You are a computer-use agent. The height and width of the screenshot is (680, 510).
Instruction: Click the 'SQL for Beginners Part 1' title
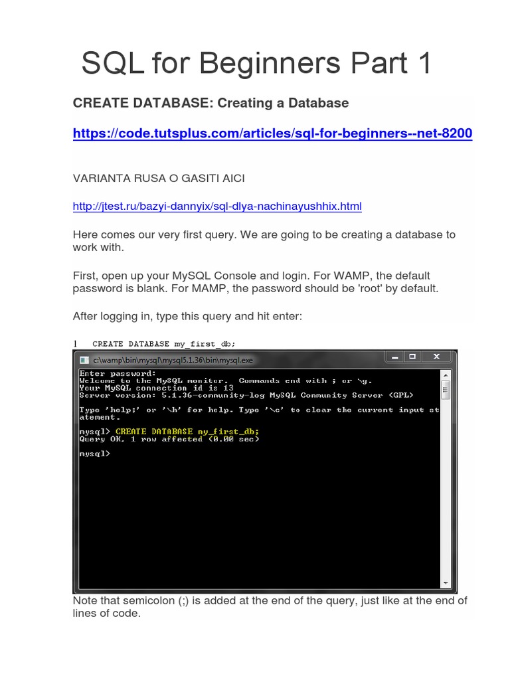click(x=256, y=63)
